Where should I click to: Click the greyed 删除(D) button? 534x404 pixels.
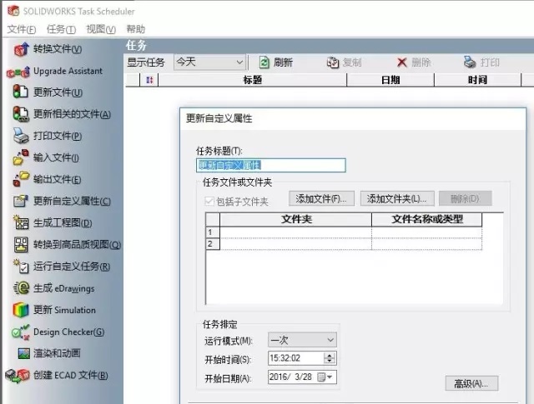coord(466,198)
